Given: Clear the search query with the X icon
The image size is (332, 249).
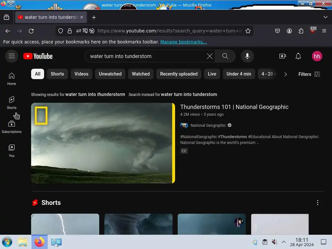Looking at the screenshot, I should (210, 56).
